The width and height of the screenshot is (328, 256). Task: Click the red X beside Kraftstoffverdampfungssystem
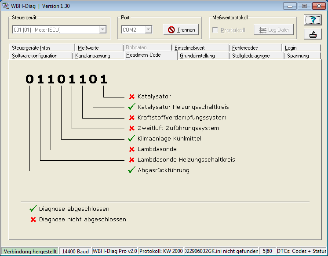131,118
